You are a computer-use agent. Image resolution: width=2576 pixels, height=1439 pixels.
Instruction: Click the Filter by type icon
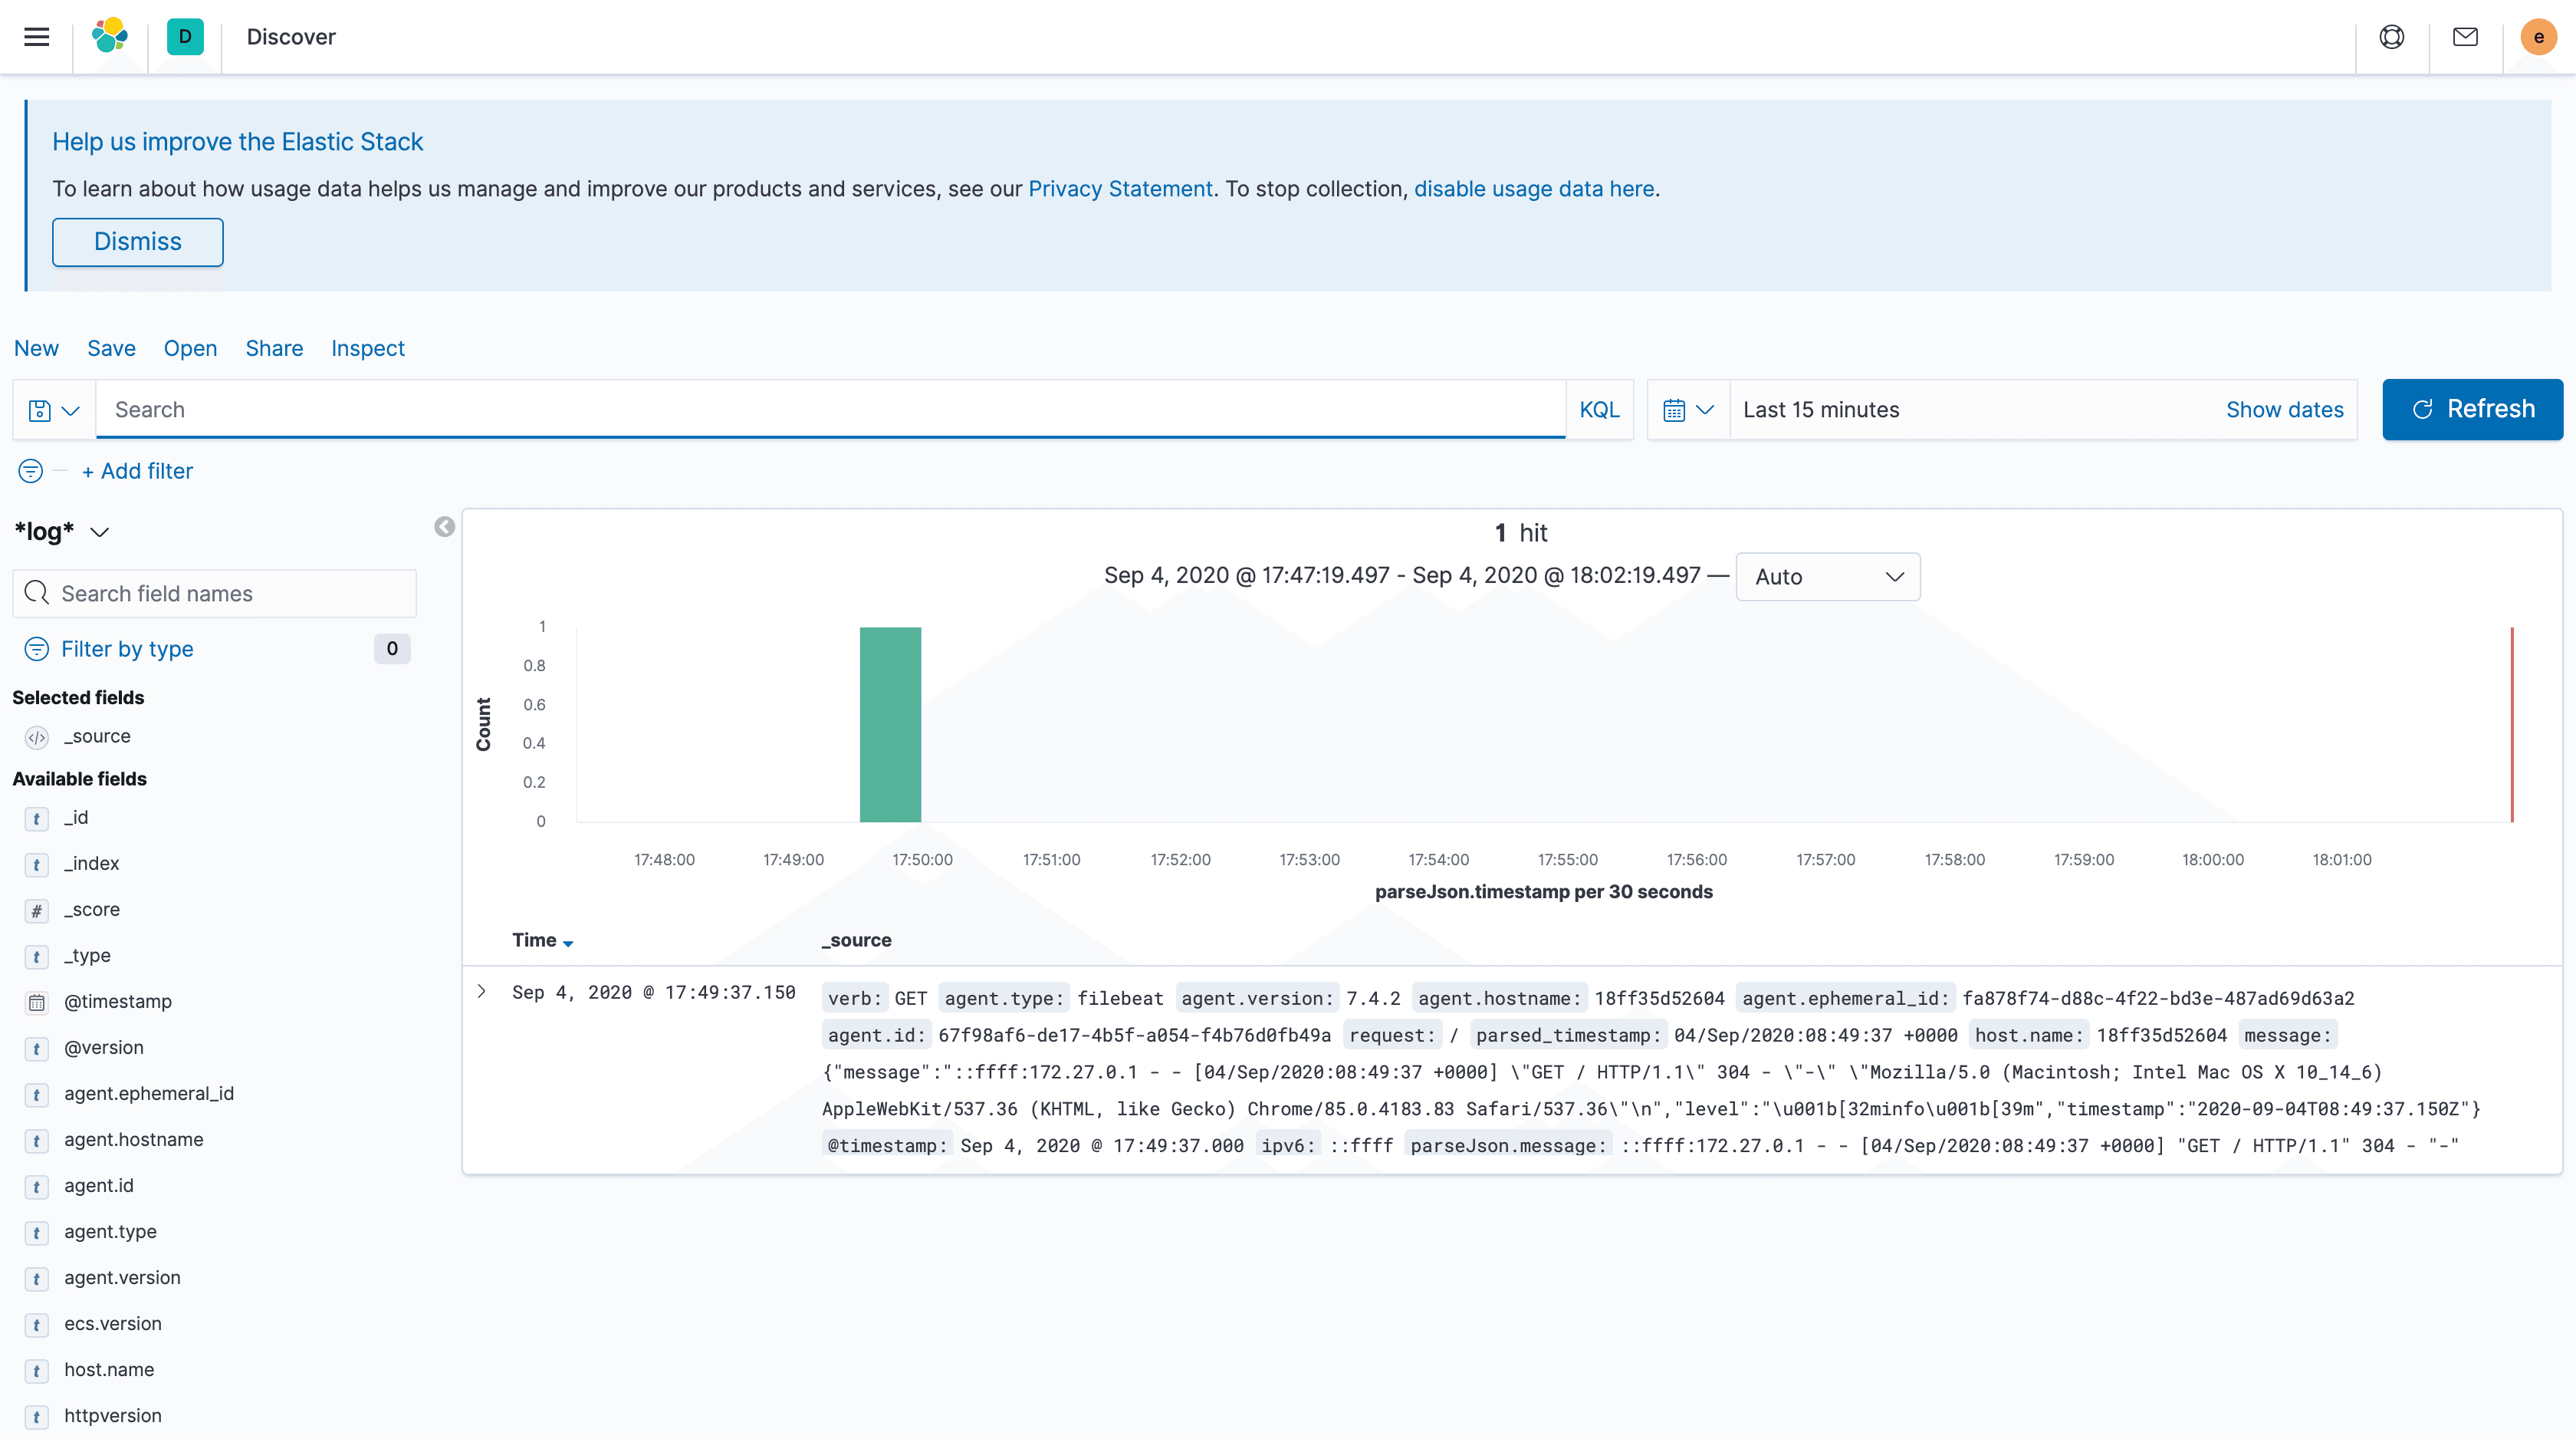37,650
